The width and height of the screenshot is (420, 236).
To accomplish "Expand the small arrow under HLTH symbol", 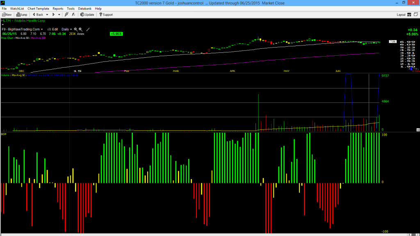I will point(3,25).
